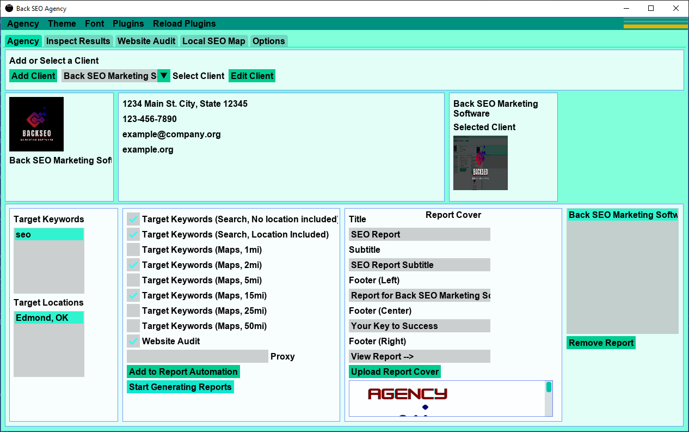This screenshot has width=689, height=432.
Task: Select the Agency tab
Action: click(x=23, y=41)
